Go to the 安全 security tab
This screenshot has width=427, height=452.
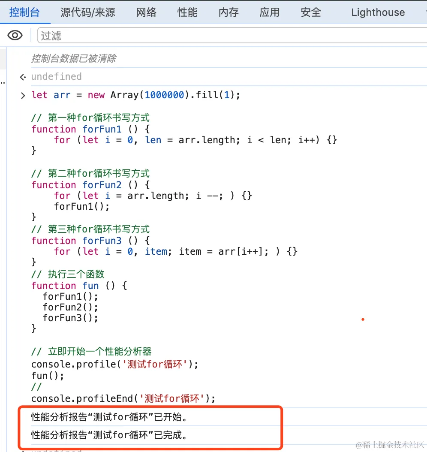coord(311,12)
